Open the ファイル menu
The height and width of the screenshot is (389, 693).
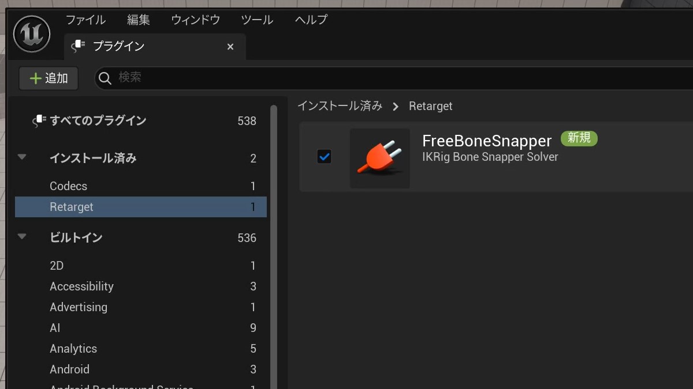click(x=85, y=20)
